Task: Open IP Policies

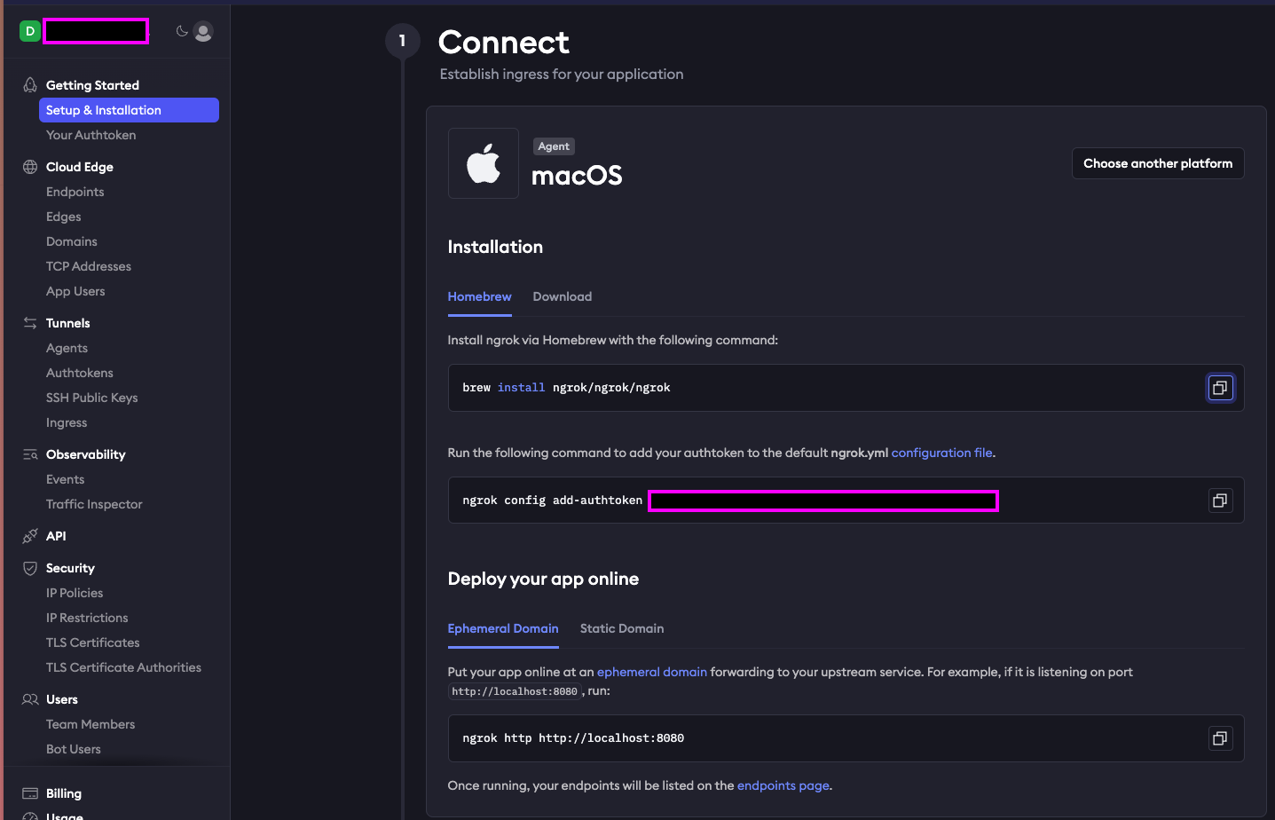Action: [x=75, y=593]
